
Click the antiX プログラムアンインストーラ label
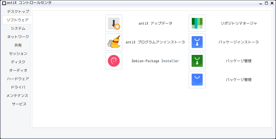pyautogui.click(x=155, y=42)
